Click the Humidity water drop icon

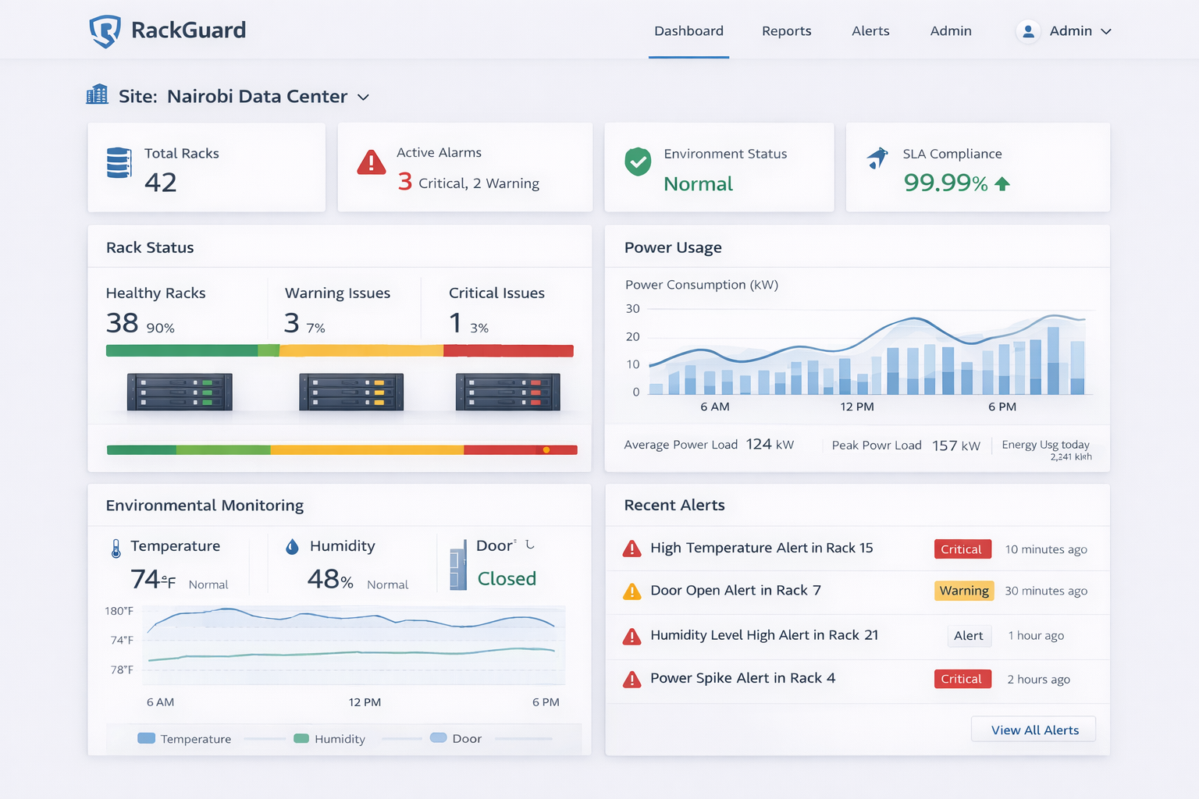point(292,547)
